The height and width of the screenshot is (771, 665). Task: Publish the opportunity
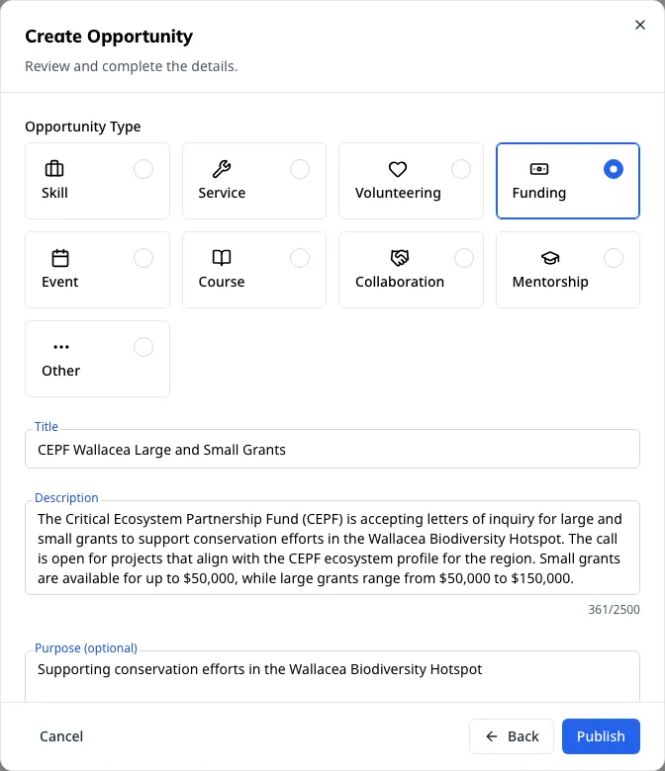click(x=601, y=736)
